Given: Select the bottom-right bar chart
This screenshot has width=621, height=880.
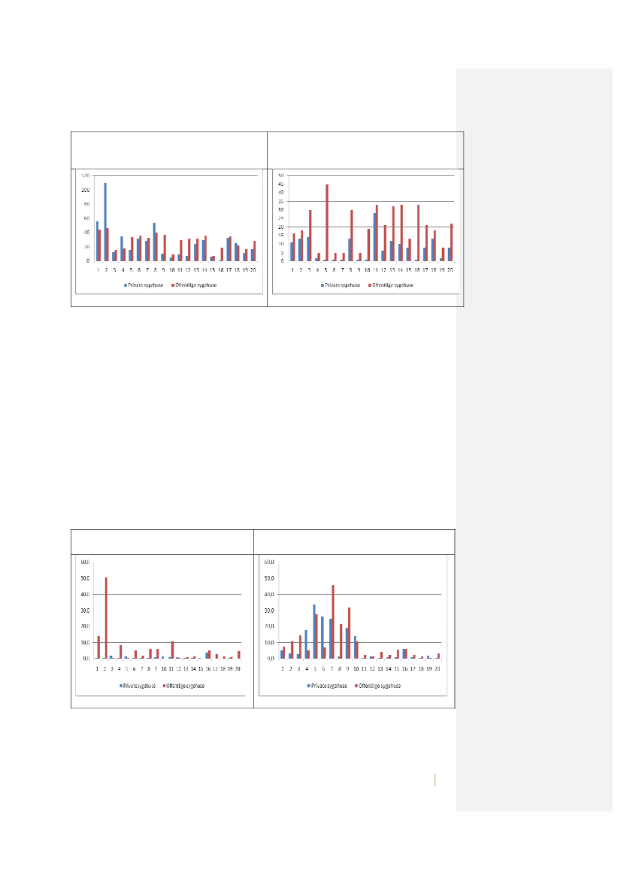Looking at the screenshot, I should click(x=353, y=625).
